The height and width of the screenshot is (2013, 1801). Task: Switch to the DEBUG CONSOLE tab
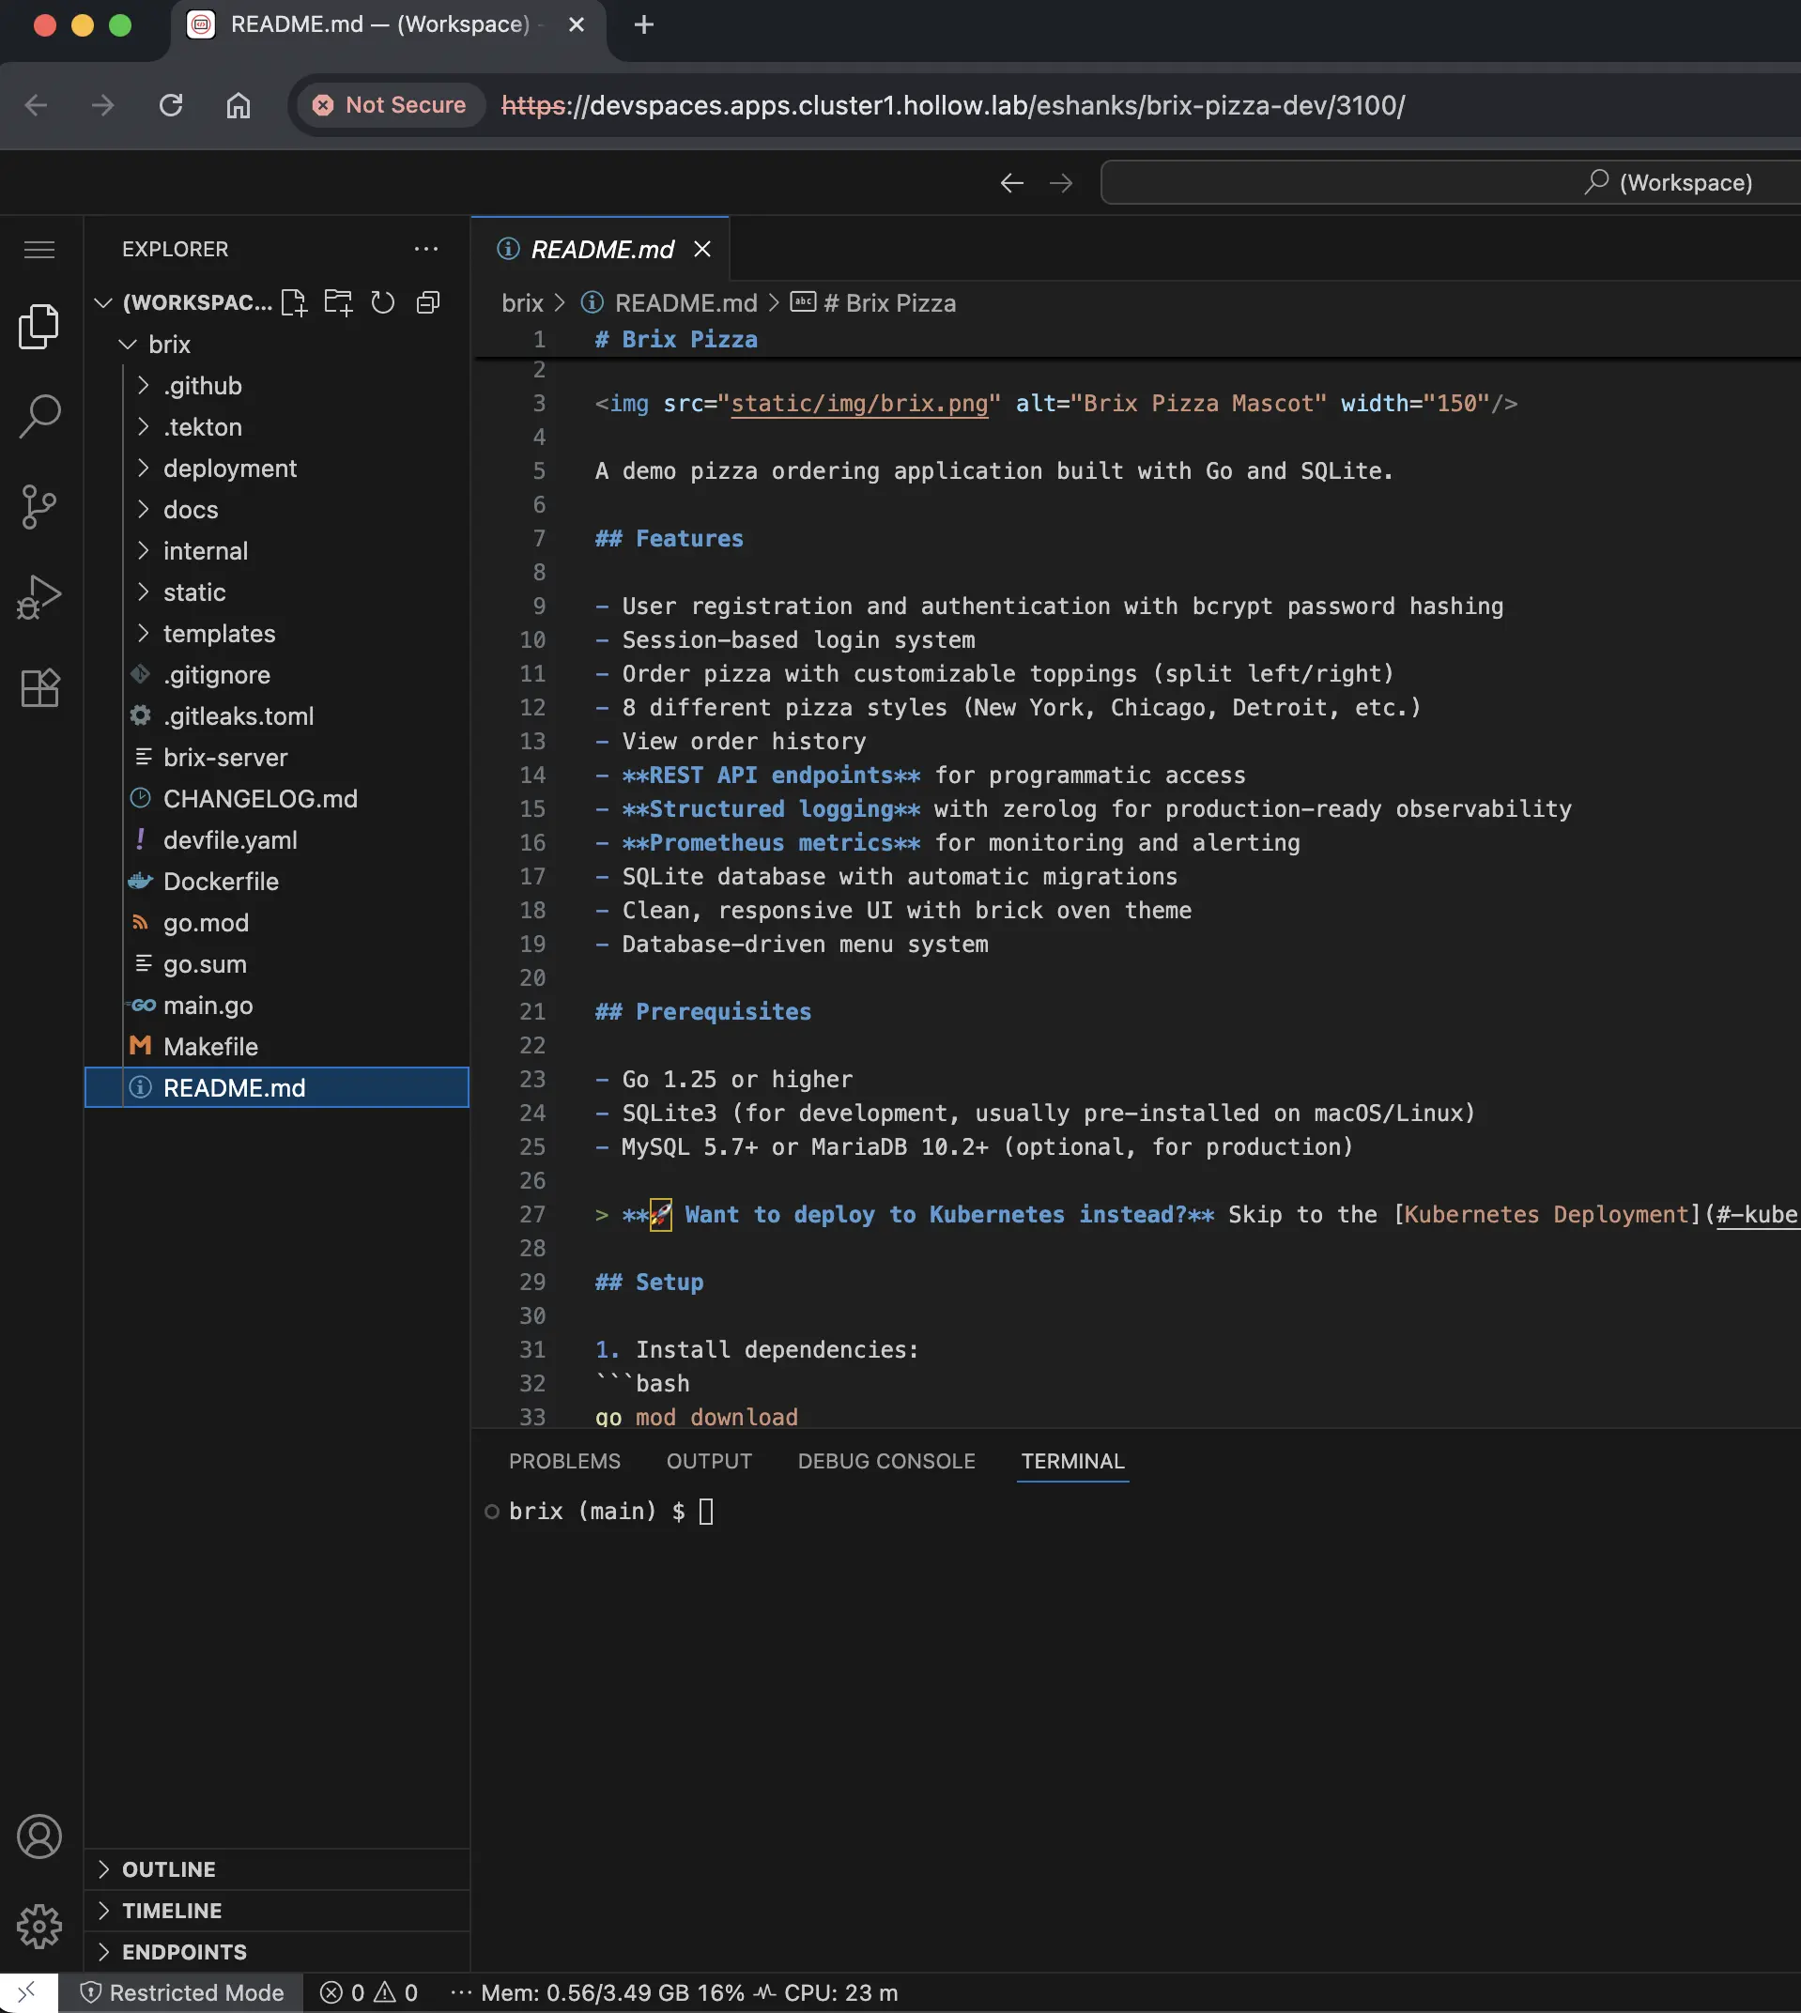(886, 1461)
